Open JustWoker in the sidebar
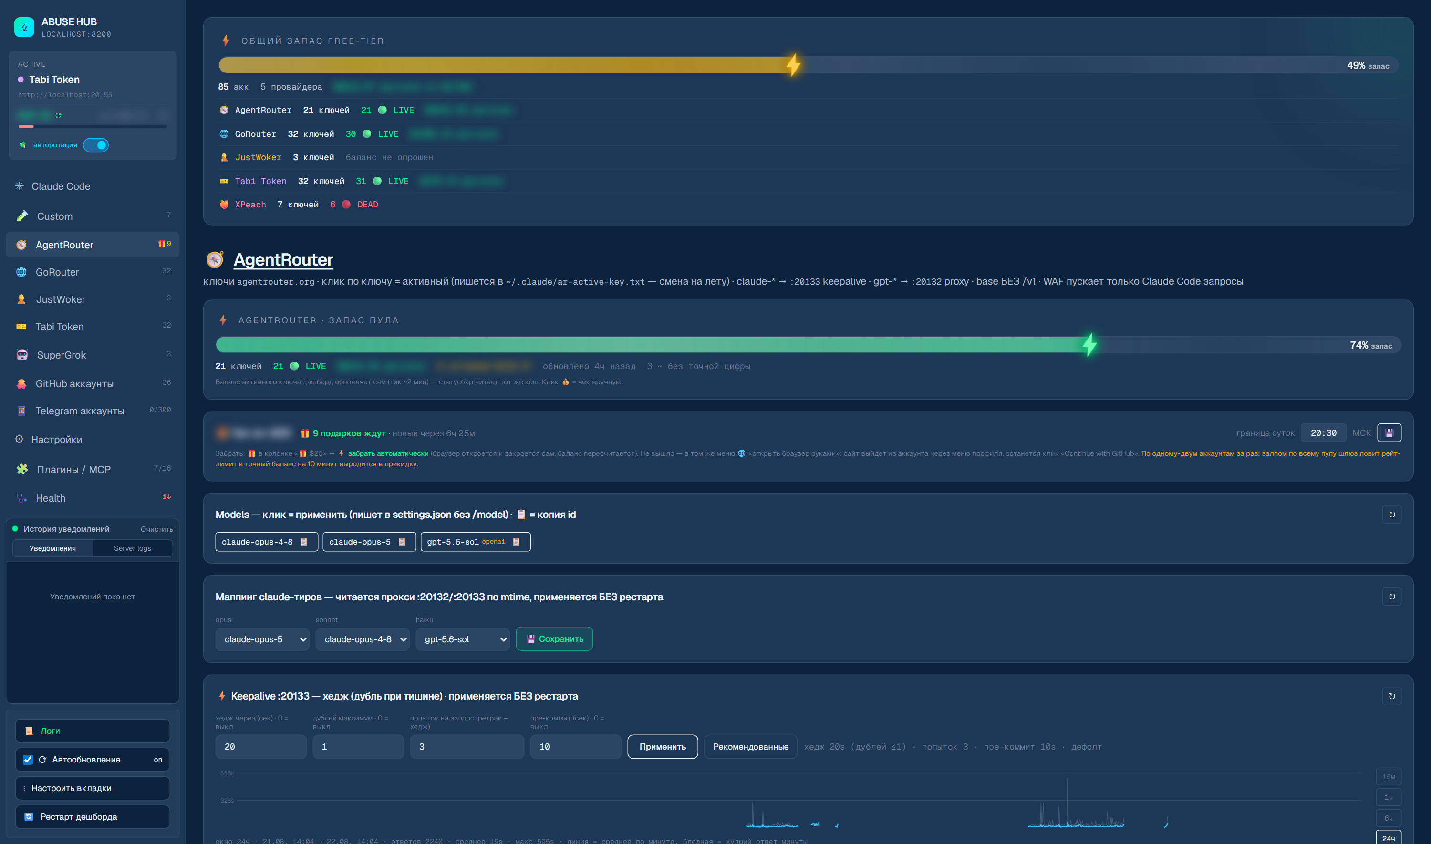 (x=92, y=299)
